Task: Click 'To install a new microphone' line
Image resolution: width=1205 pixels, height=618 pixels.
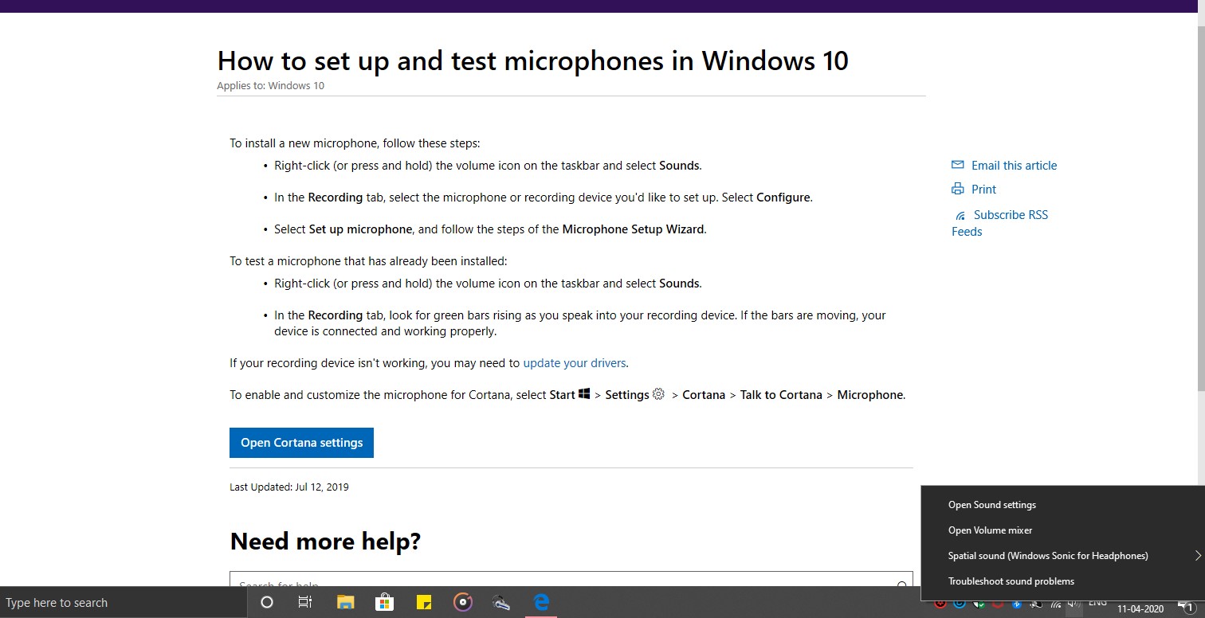Action: [x=355, y=144]
